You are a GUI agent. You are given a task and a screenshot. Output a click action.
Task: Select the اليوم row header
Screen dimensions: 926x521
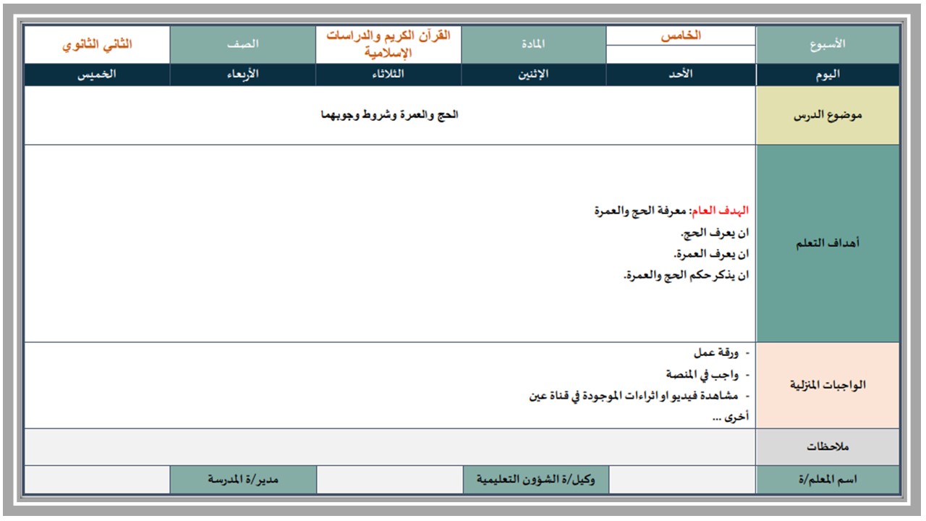pos(828,75)
